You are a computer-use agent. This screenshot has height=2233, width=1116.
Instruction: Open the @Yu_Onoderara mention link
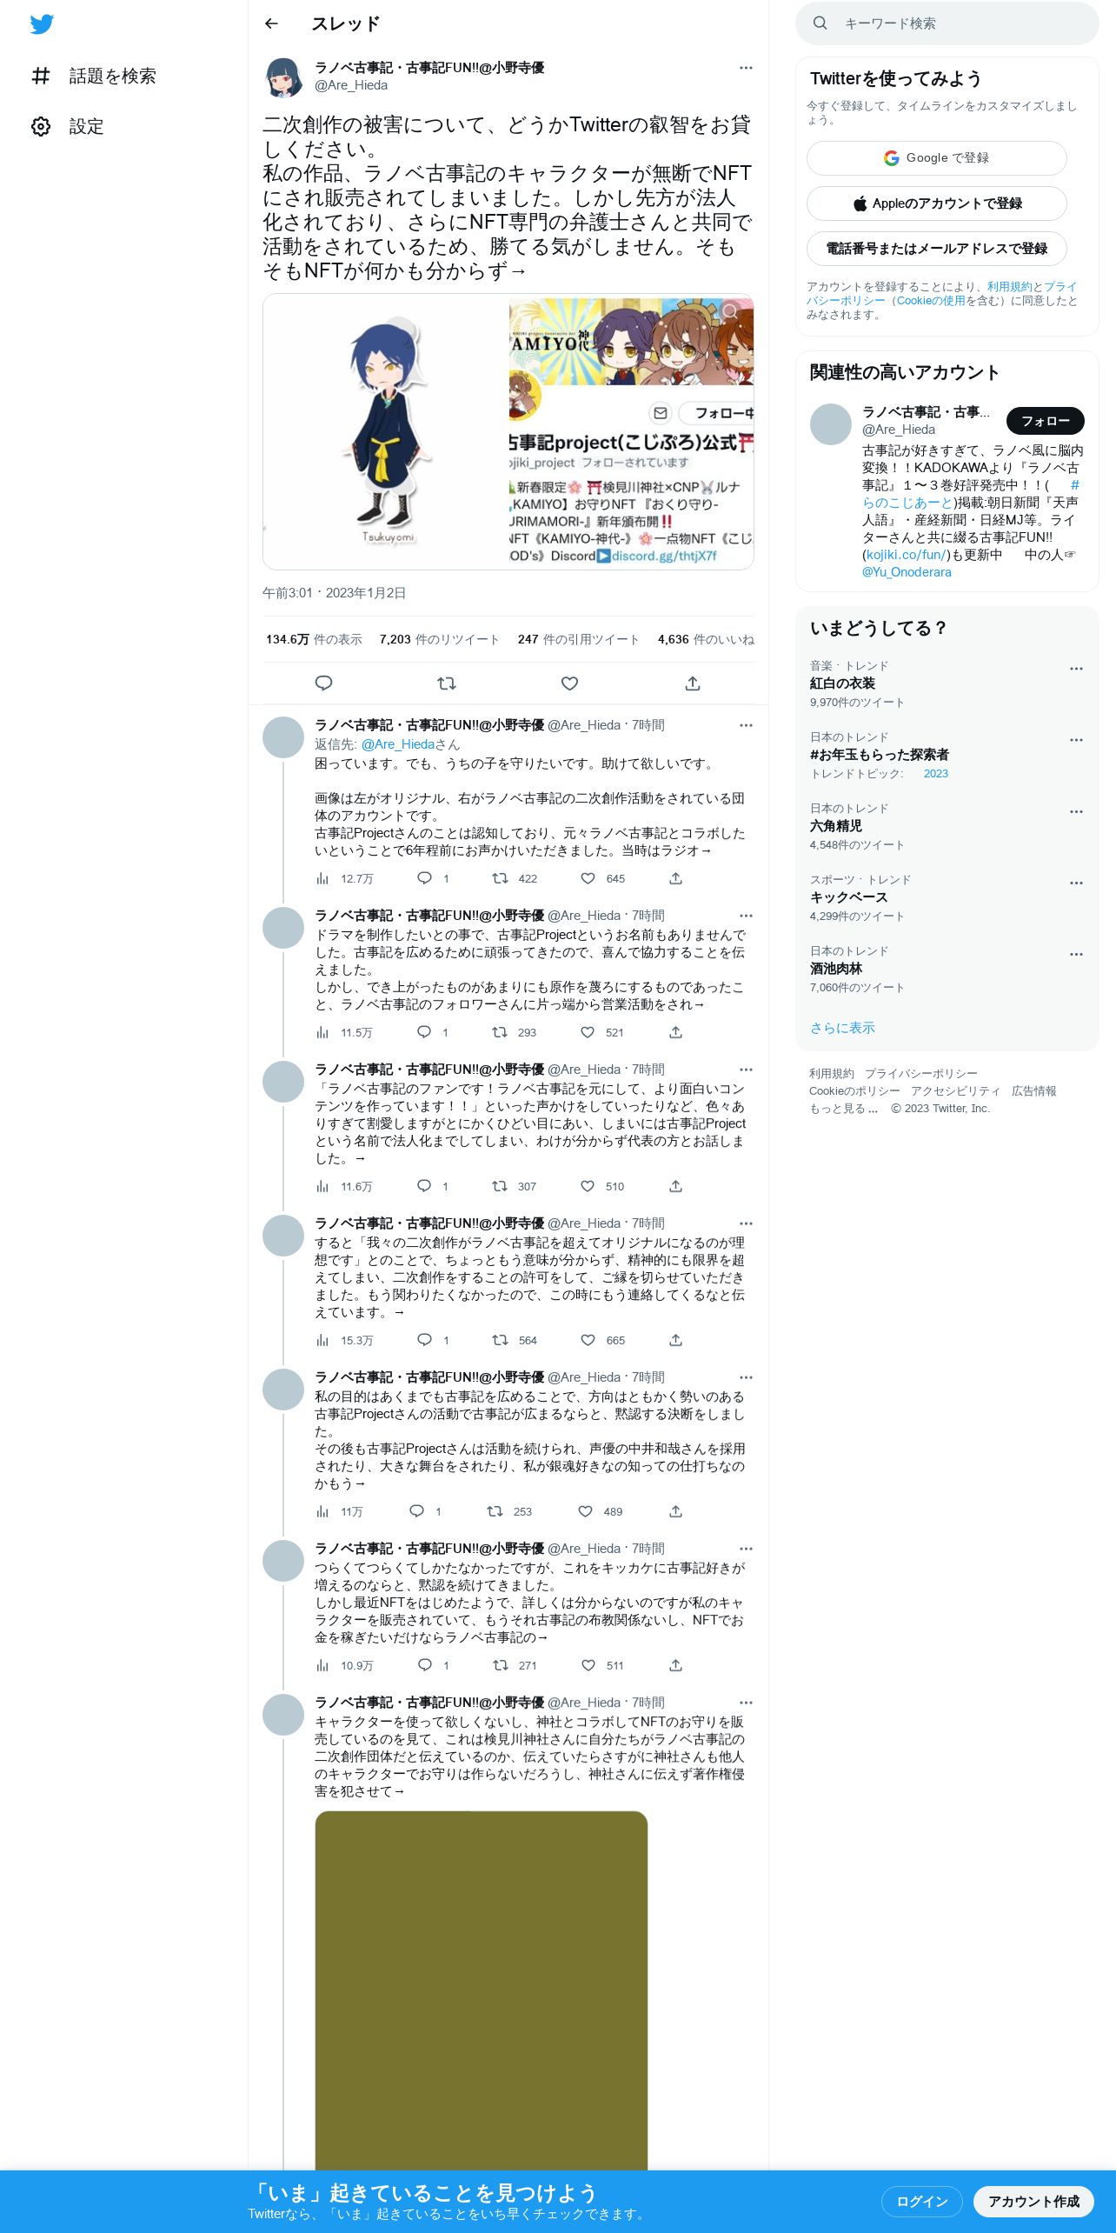pyautogui.click(x=907, y=572)
